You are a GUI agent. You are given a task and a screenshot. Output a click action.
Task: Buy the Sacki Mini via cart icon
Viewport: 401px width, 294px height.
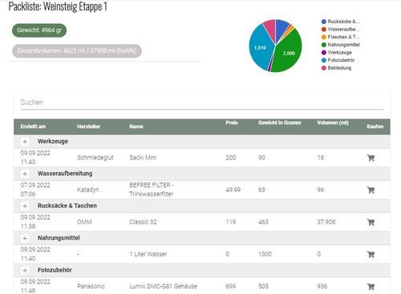(371, 158)
